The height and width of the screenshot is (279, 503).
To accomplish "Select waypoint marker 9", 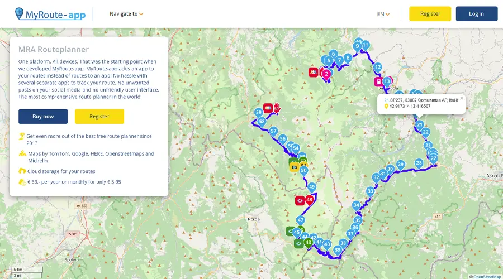I will coord(357,46).
